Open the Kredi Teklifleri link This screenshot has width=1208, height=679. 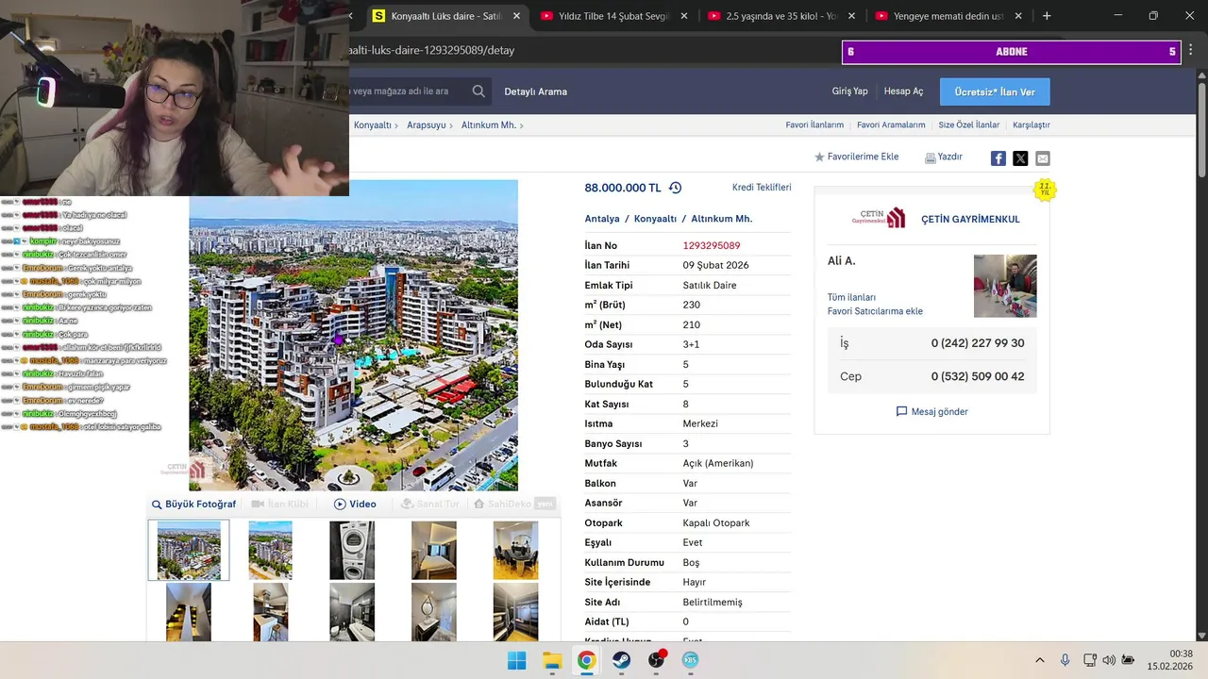tap(762, 188)
